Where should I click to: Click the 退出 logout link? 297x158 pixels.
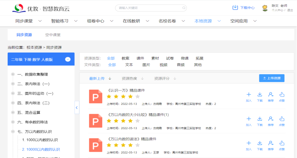(x=290, y=10)
